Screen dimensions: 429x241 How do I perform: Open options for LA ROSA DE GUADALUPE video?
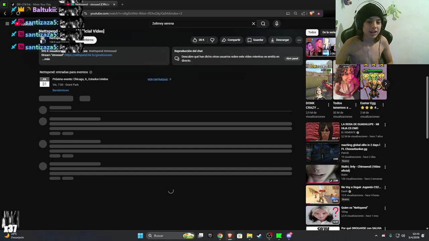385,125
